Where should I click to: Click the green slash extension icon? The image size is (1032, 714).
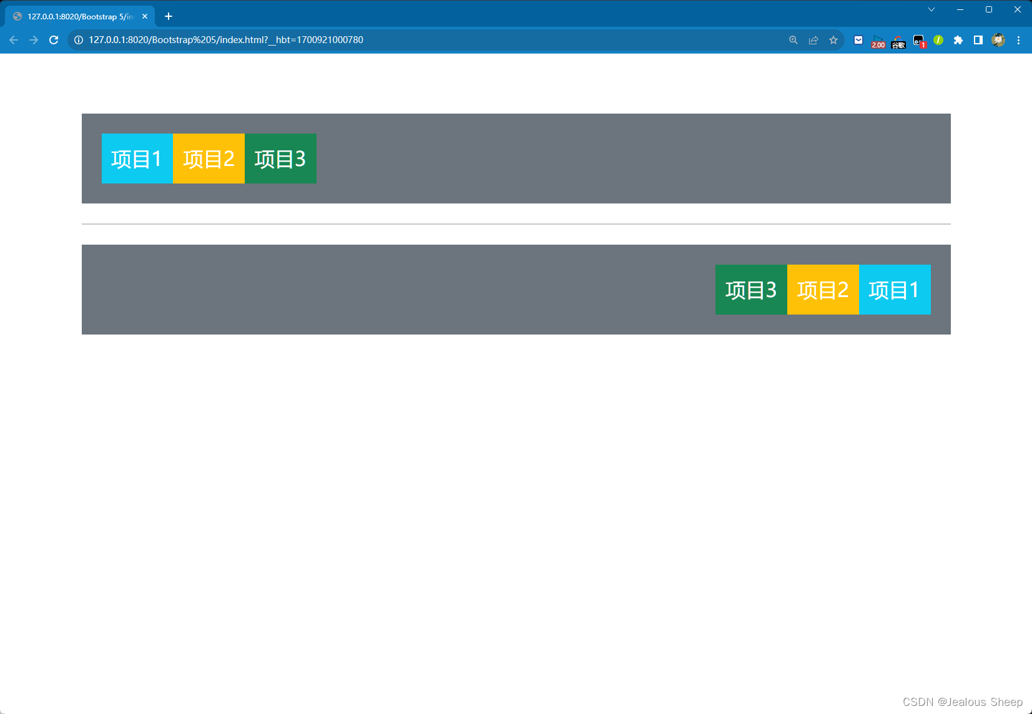point(938,40)
